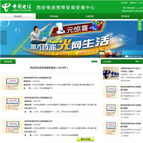Open the 在线交流 side chat widget
Screen dimensions: 143x143
[140, 25]
